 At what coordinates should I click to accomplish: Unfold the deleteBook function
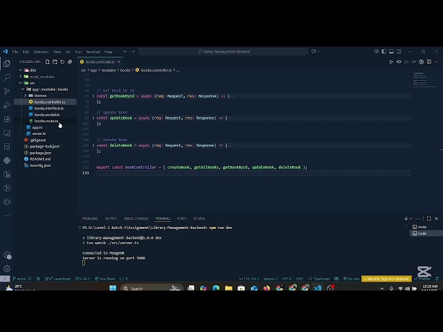click(x=93, y=145)
